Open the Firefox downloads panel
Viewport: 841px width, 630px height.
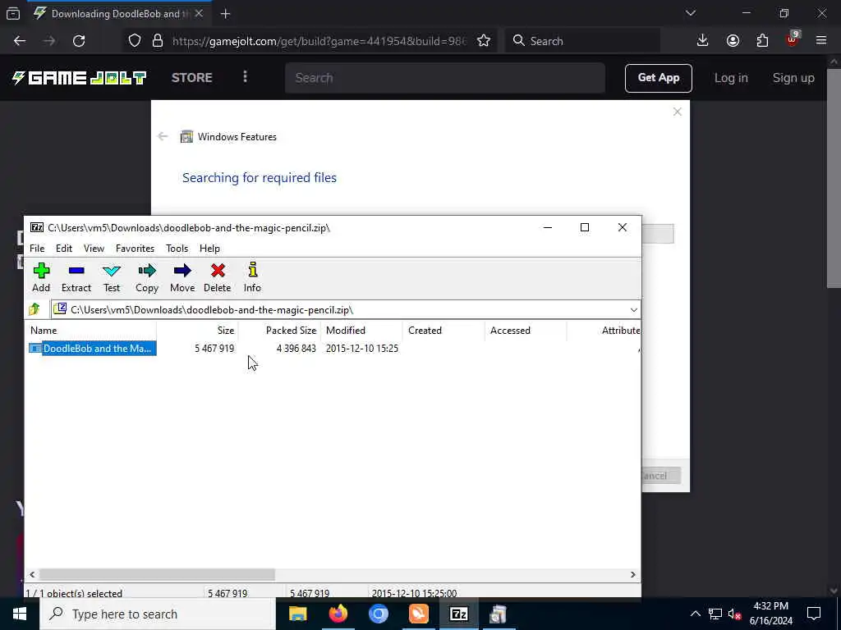(703, 41)
